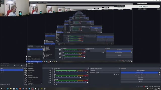
Task: Click the Остановить запись button
Action: tap(139, 73)
